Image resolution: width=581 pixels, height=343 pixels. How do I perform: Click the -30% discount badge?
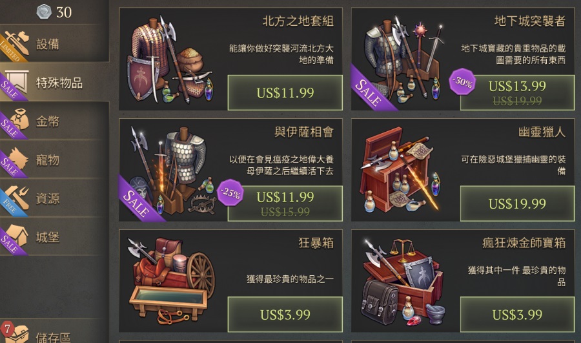click(462, 81)
